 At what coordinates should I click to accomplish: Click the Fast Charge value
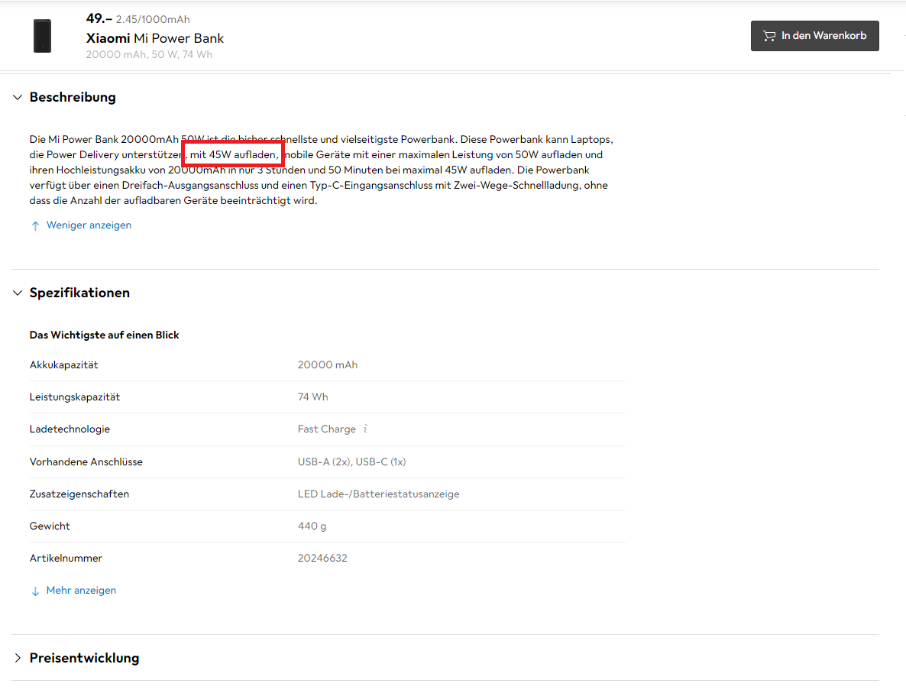[x=326, y=429]
